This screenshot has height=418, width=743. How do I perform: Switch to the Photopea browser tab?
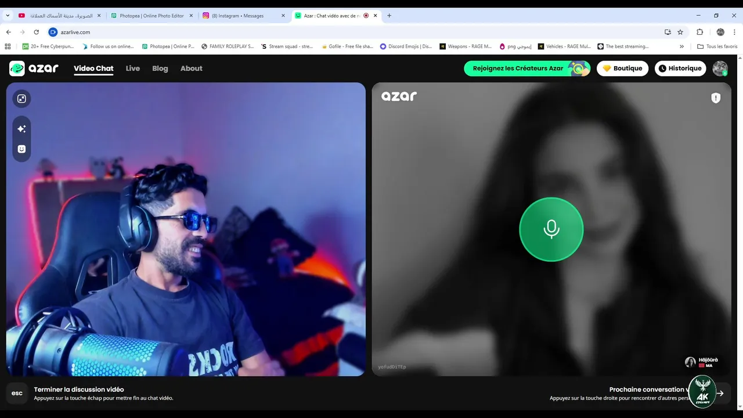click(151, 16)
